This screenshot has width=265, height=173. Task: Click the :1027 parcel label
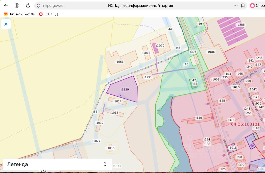96,141
